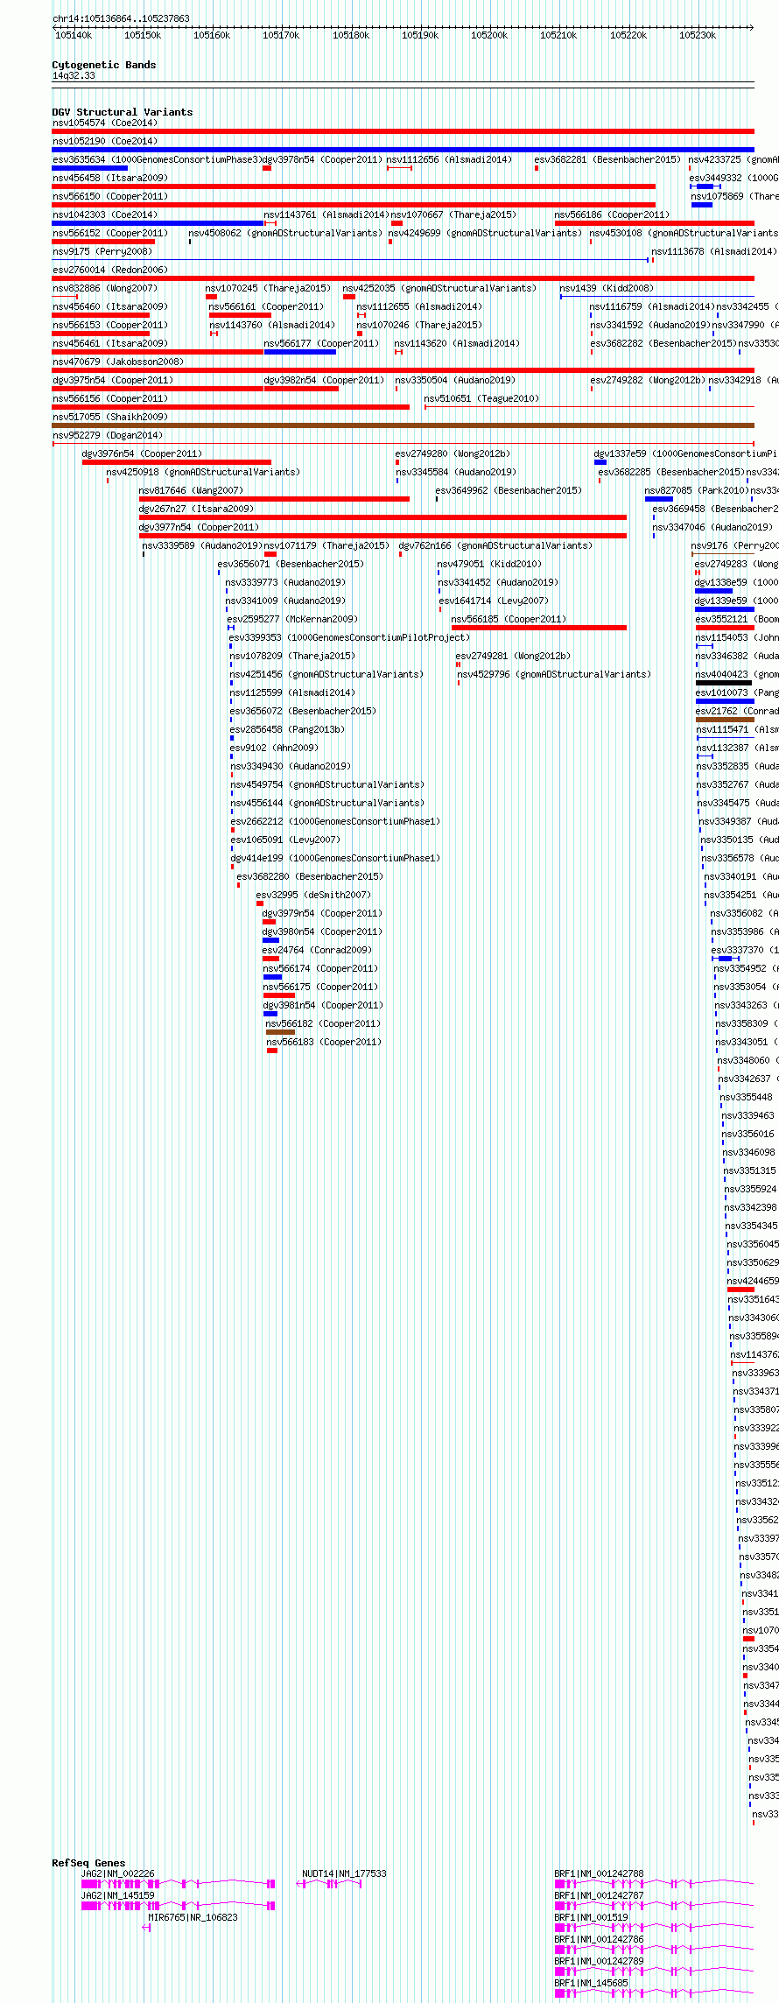Click the nsv1054574 (Coe2014) variant label
This screenshot has width=779, height=2003.
coord(105,123)
